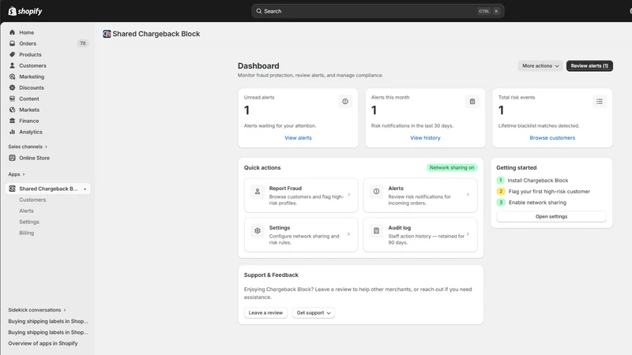The height and width of the screenshot is (355, 632).
Task: Click the Discounts icon in sidebar
Action: 12,88
